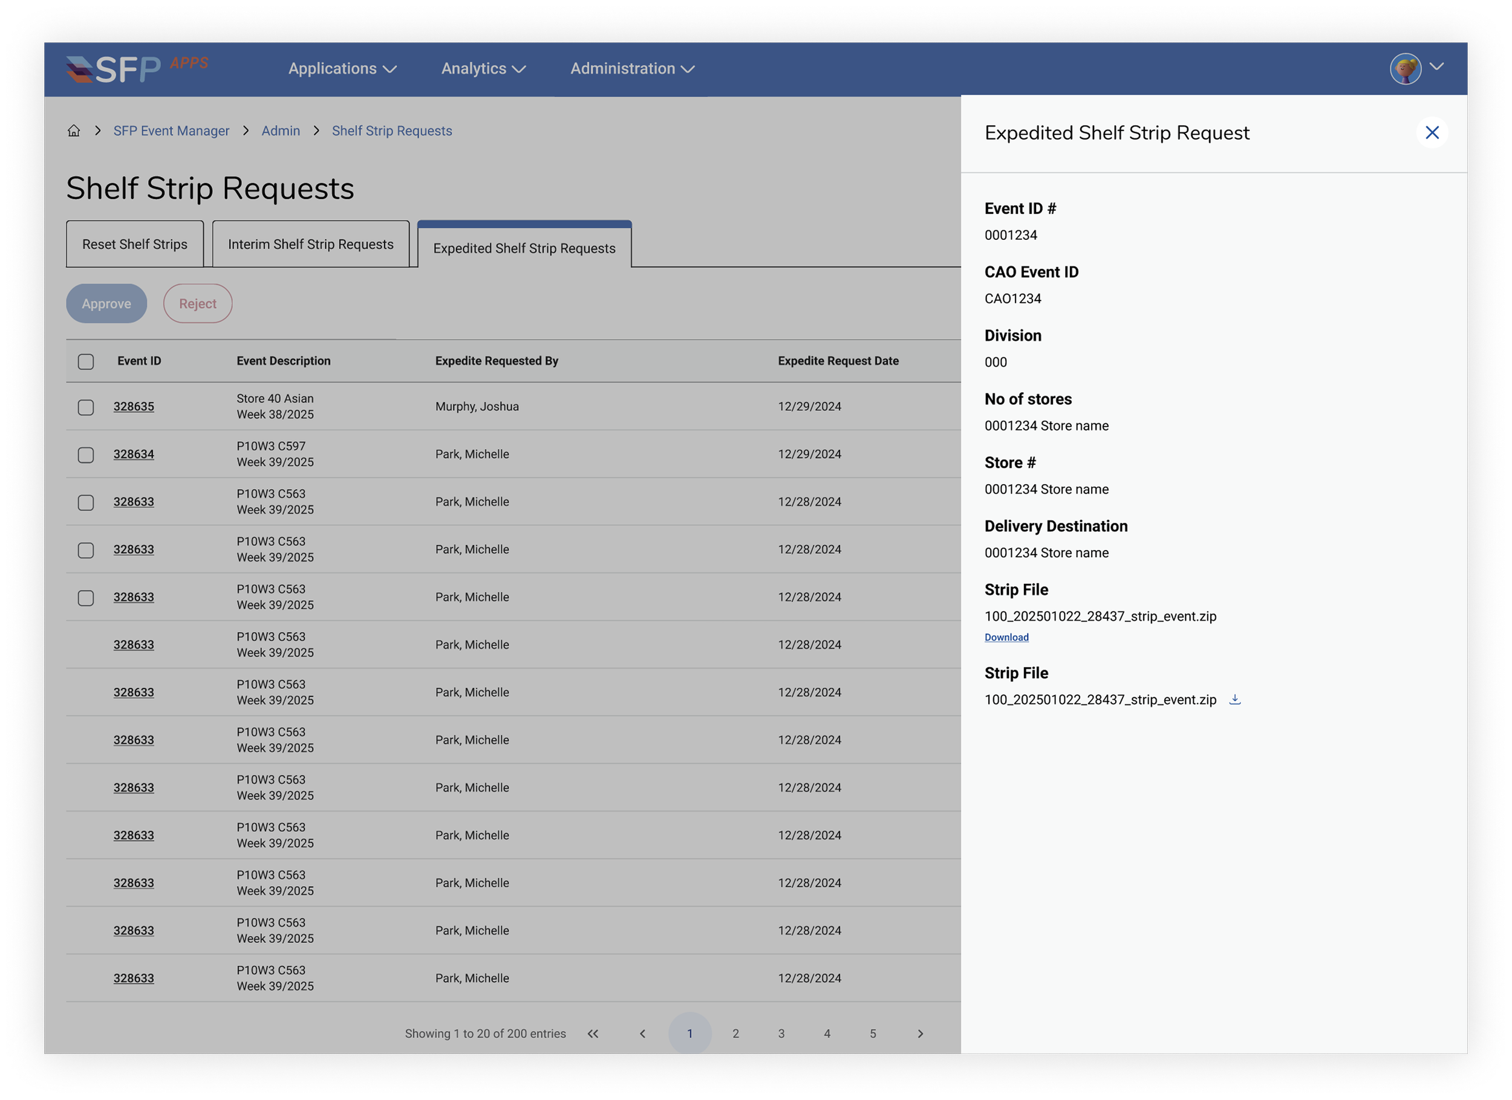Check the box for event 328634
This screenshot has width=1512, height=1100.
86,455
